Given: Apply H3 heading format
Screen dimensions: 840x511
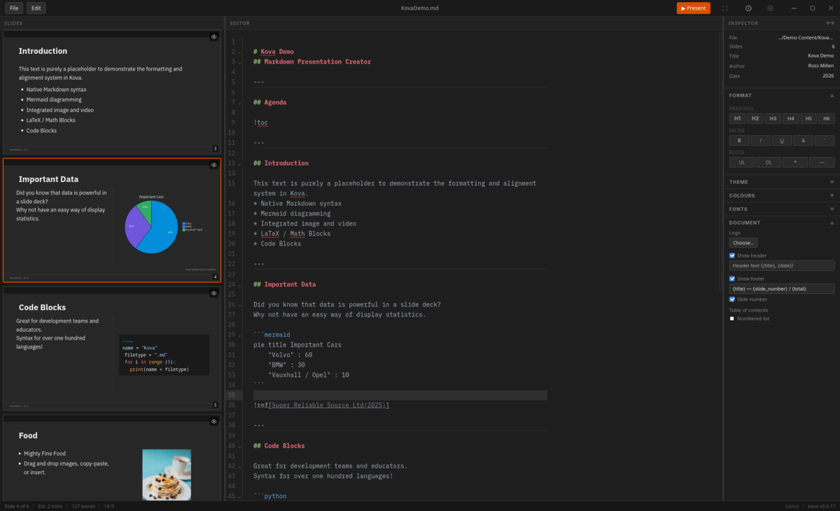Looking at the screenshot, I should coord(773,119).
